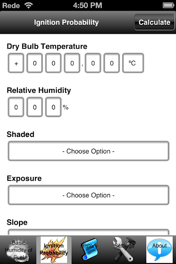This screenshot has height=264, width=176.
Task: Tap the Wi-Fi status icon
Action: (x=28, y=5)
